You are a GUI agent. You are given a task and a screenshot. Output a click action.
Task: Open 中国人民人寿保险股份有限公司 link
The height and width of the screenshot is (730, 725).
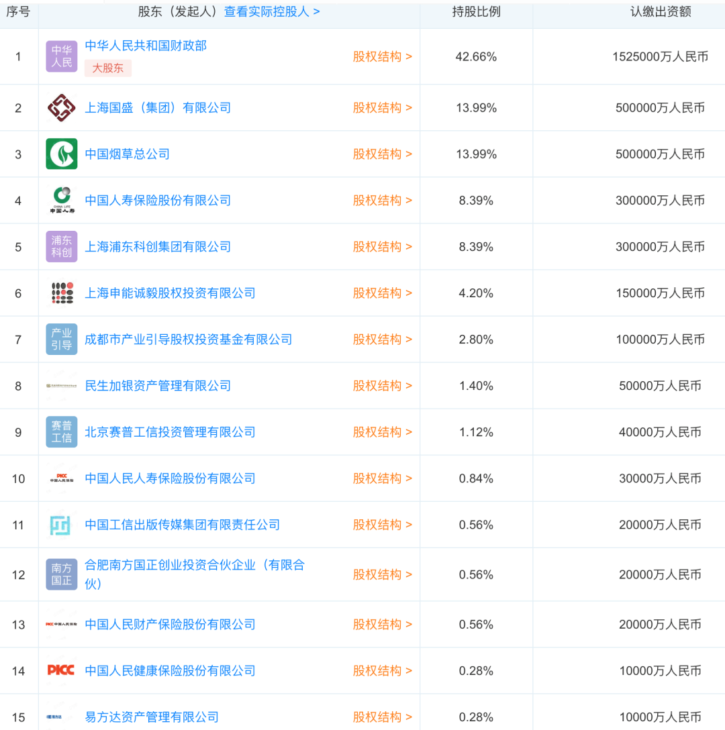(170, 478)
